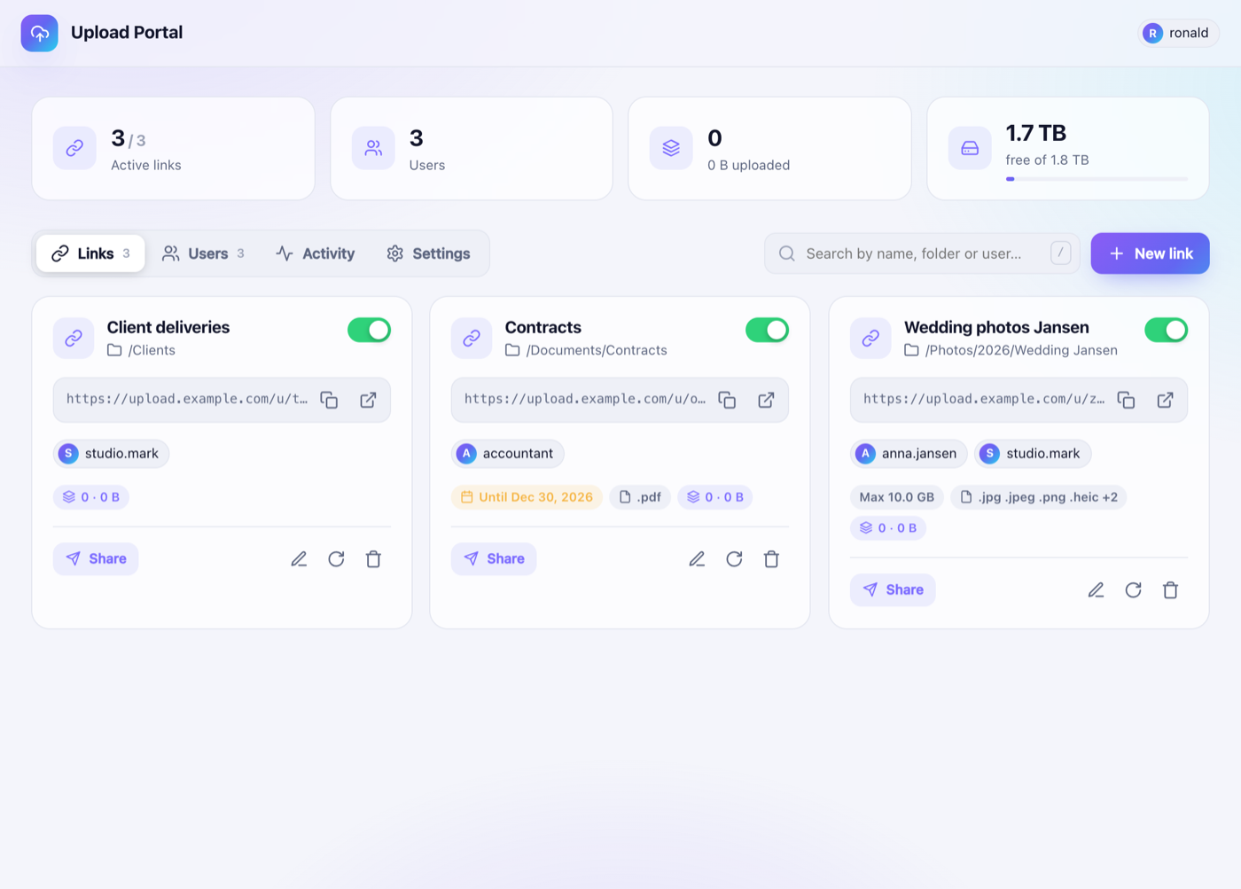Regenerate the Client deliveries link
Viewport: 1241px width, 889px height.
click(x=336, y=559)
